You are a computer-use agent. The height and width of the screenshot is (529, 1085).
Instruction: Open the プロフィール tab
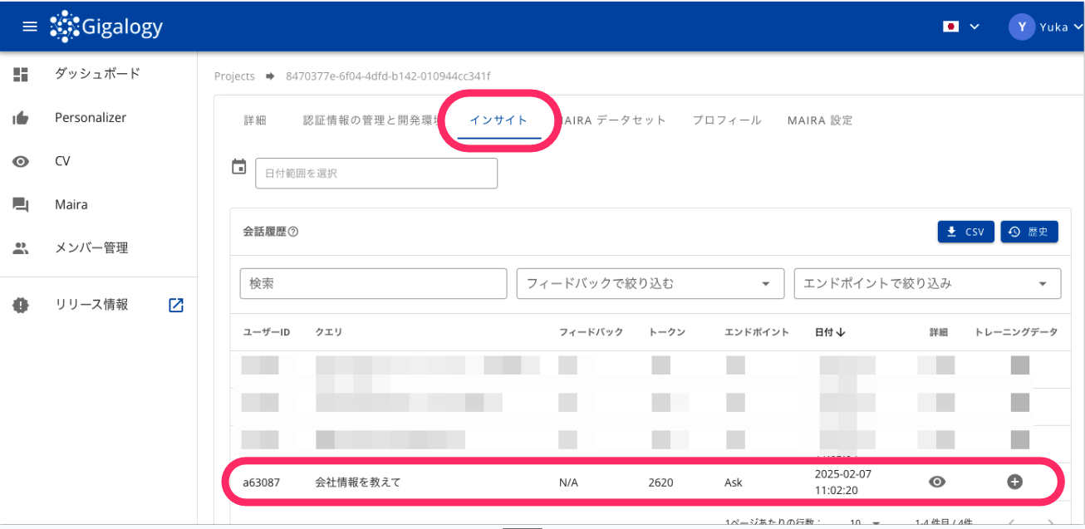point(726,120)
